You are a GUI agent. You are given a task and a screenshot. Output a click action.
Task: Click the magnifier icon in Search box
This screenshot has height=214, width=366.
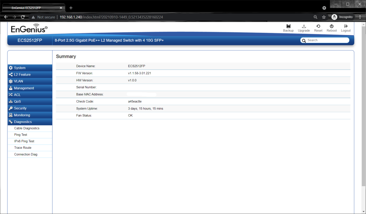click(304, 41)
